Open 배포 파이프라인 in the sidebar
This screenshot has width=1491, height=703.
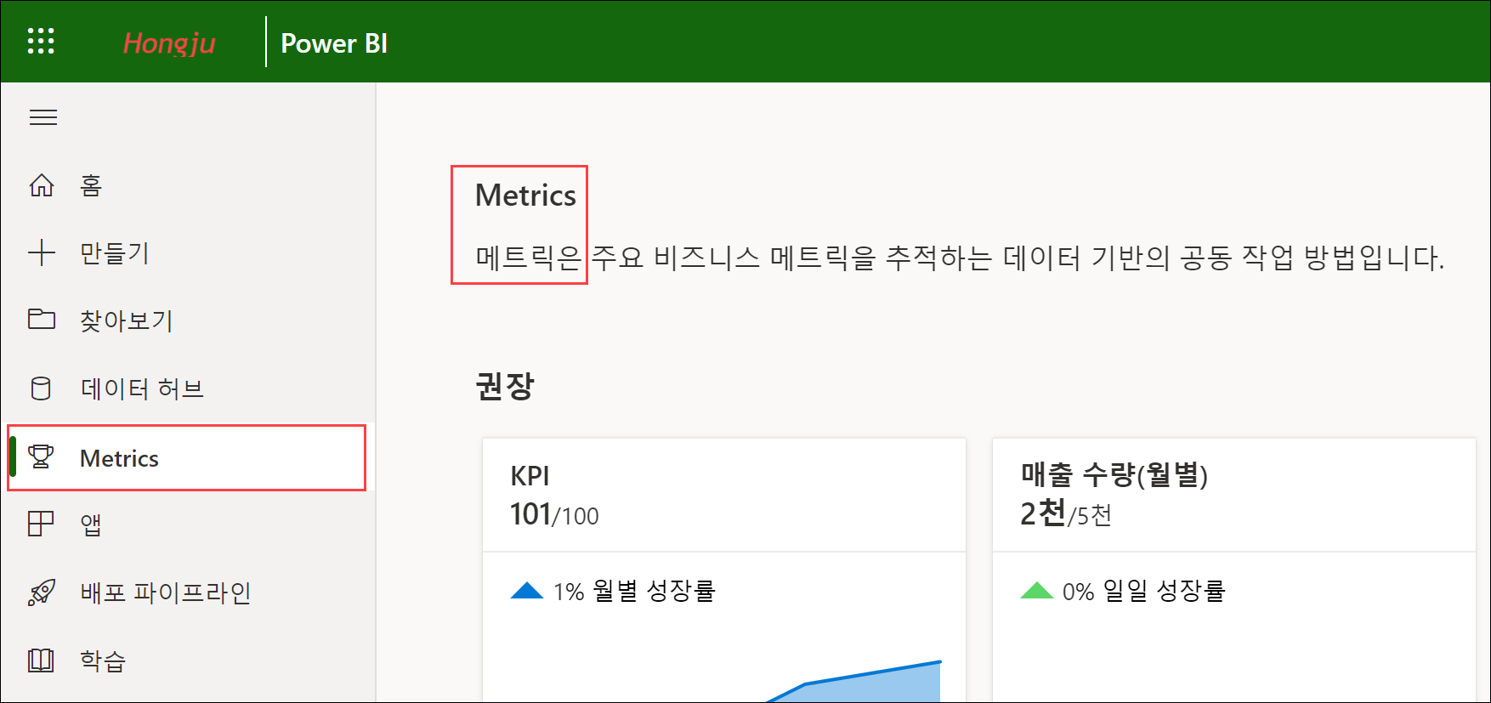(x=166, y=592)
